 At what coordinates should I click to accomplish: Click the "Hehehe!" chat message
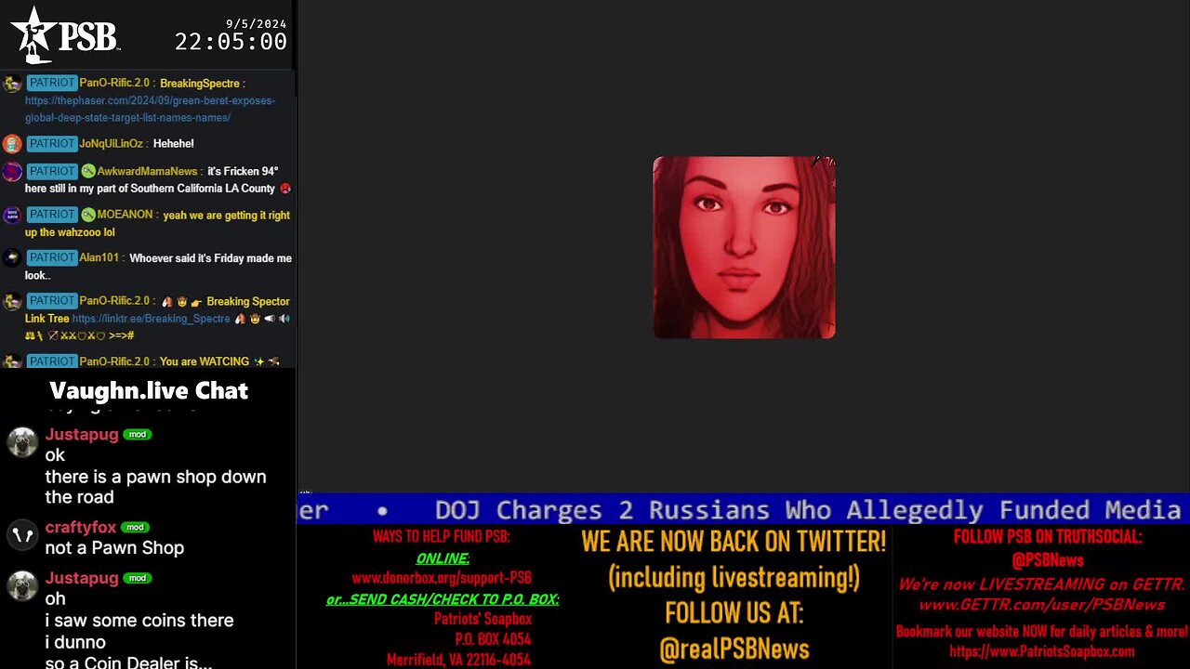coord(173,143)
